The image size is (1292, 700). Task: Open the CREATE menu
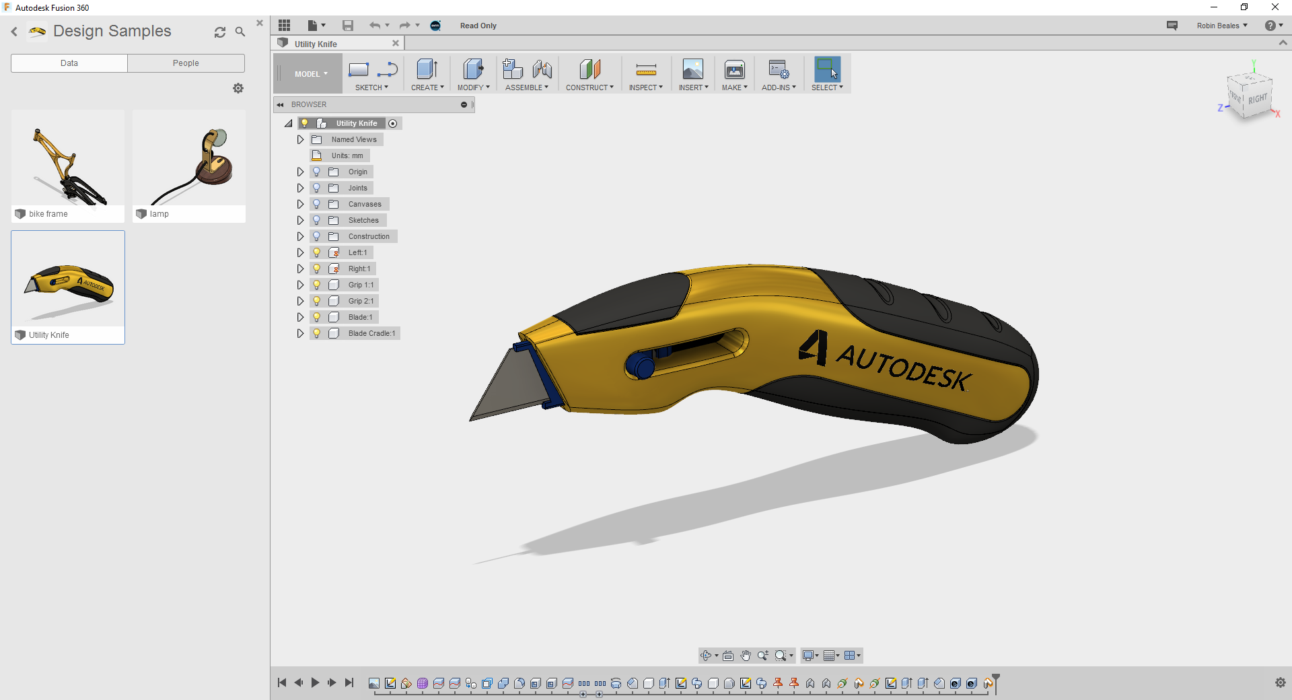click(427, 87)
